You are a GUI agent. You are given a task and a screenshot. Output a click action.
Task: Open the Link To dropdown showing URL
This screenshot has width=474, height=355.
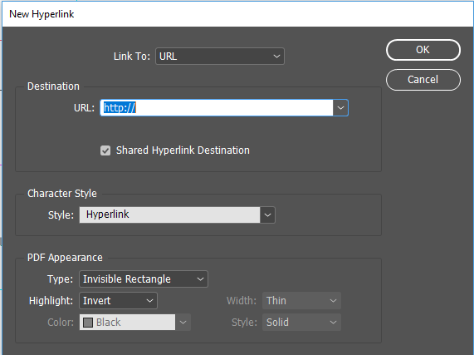[x=220, y=57]
